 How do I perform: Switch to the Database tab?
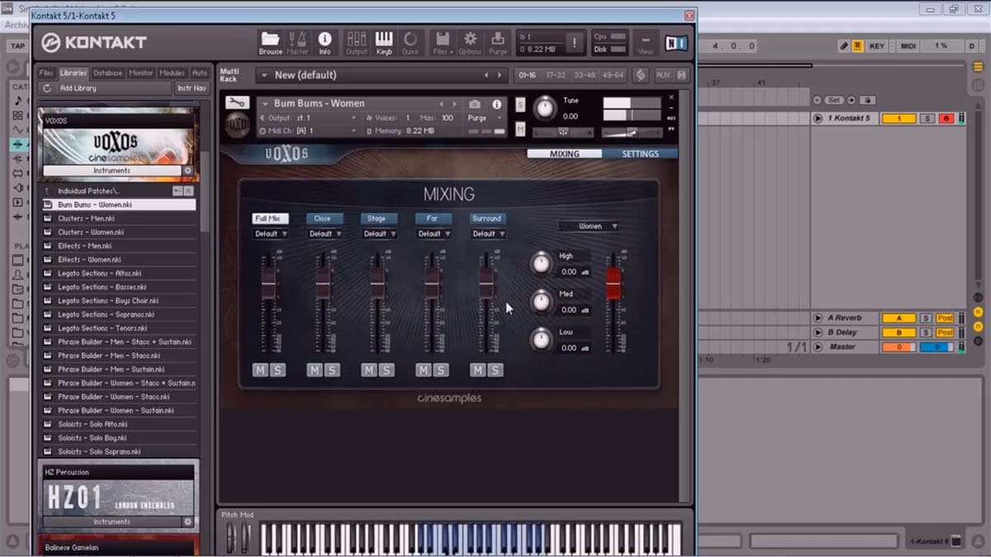(107, 73)
